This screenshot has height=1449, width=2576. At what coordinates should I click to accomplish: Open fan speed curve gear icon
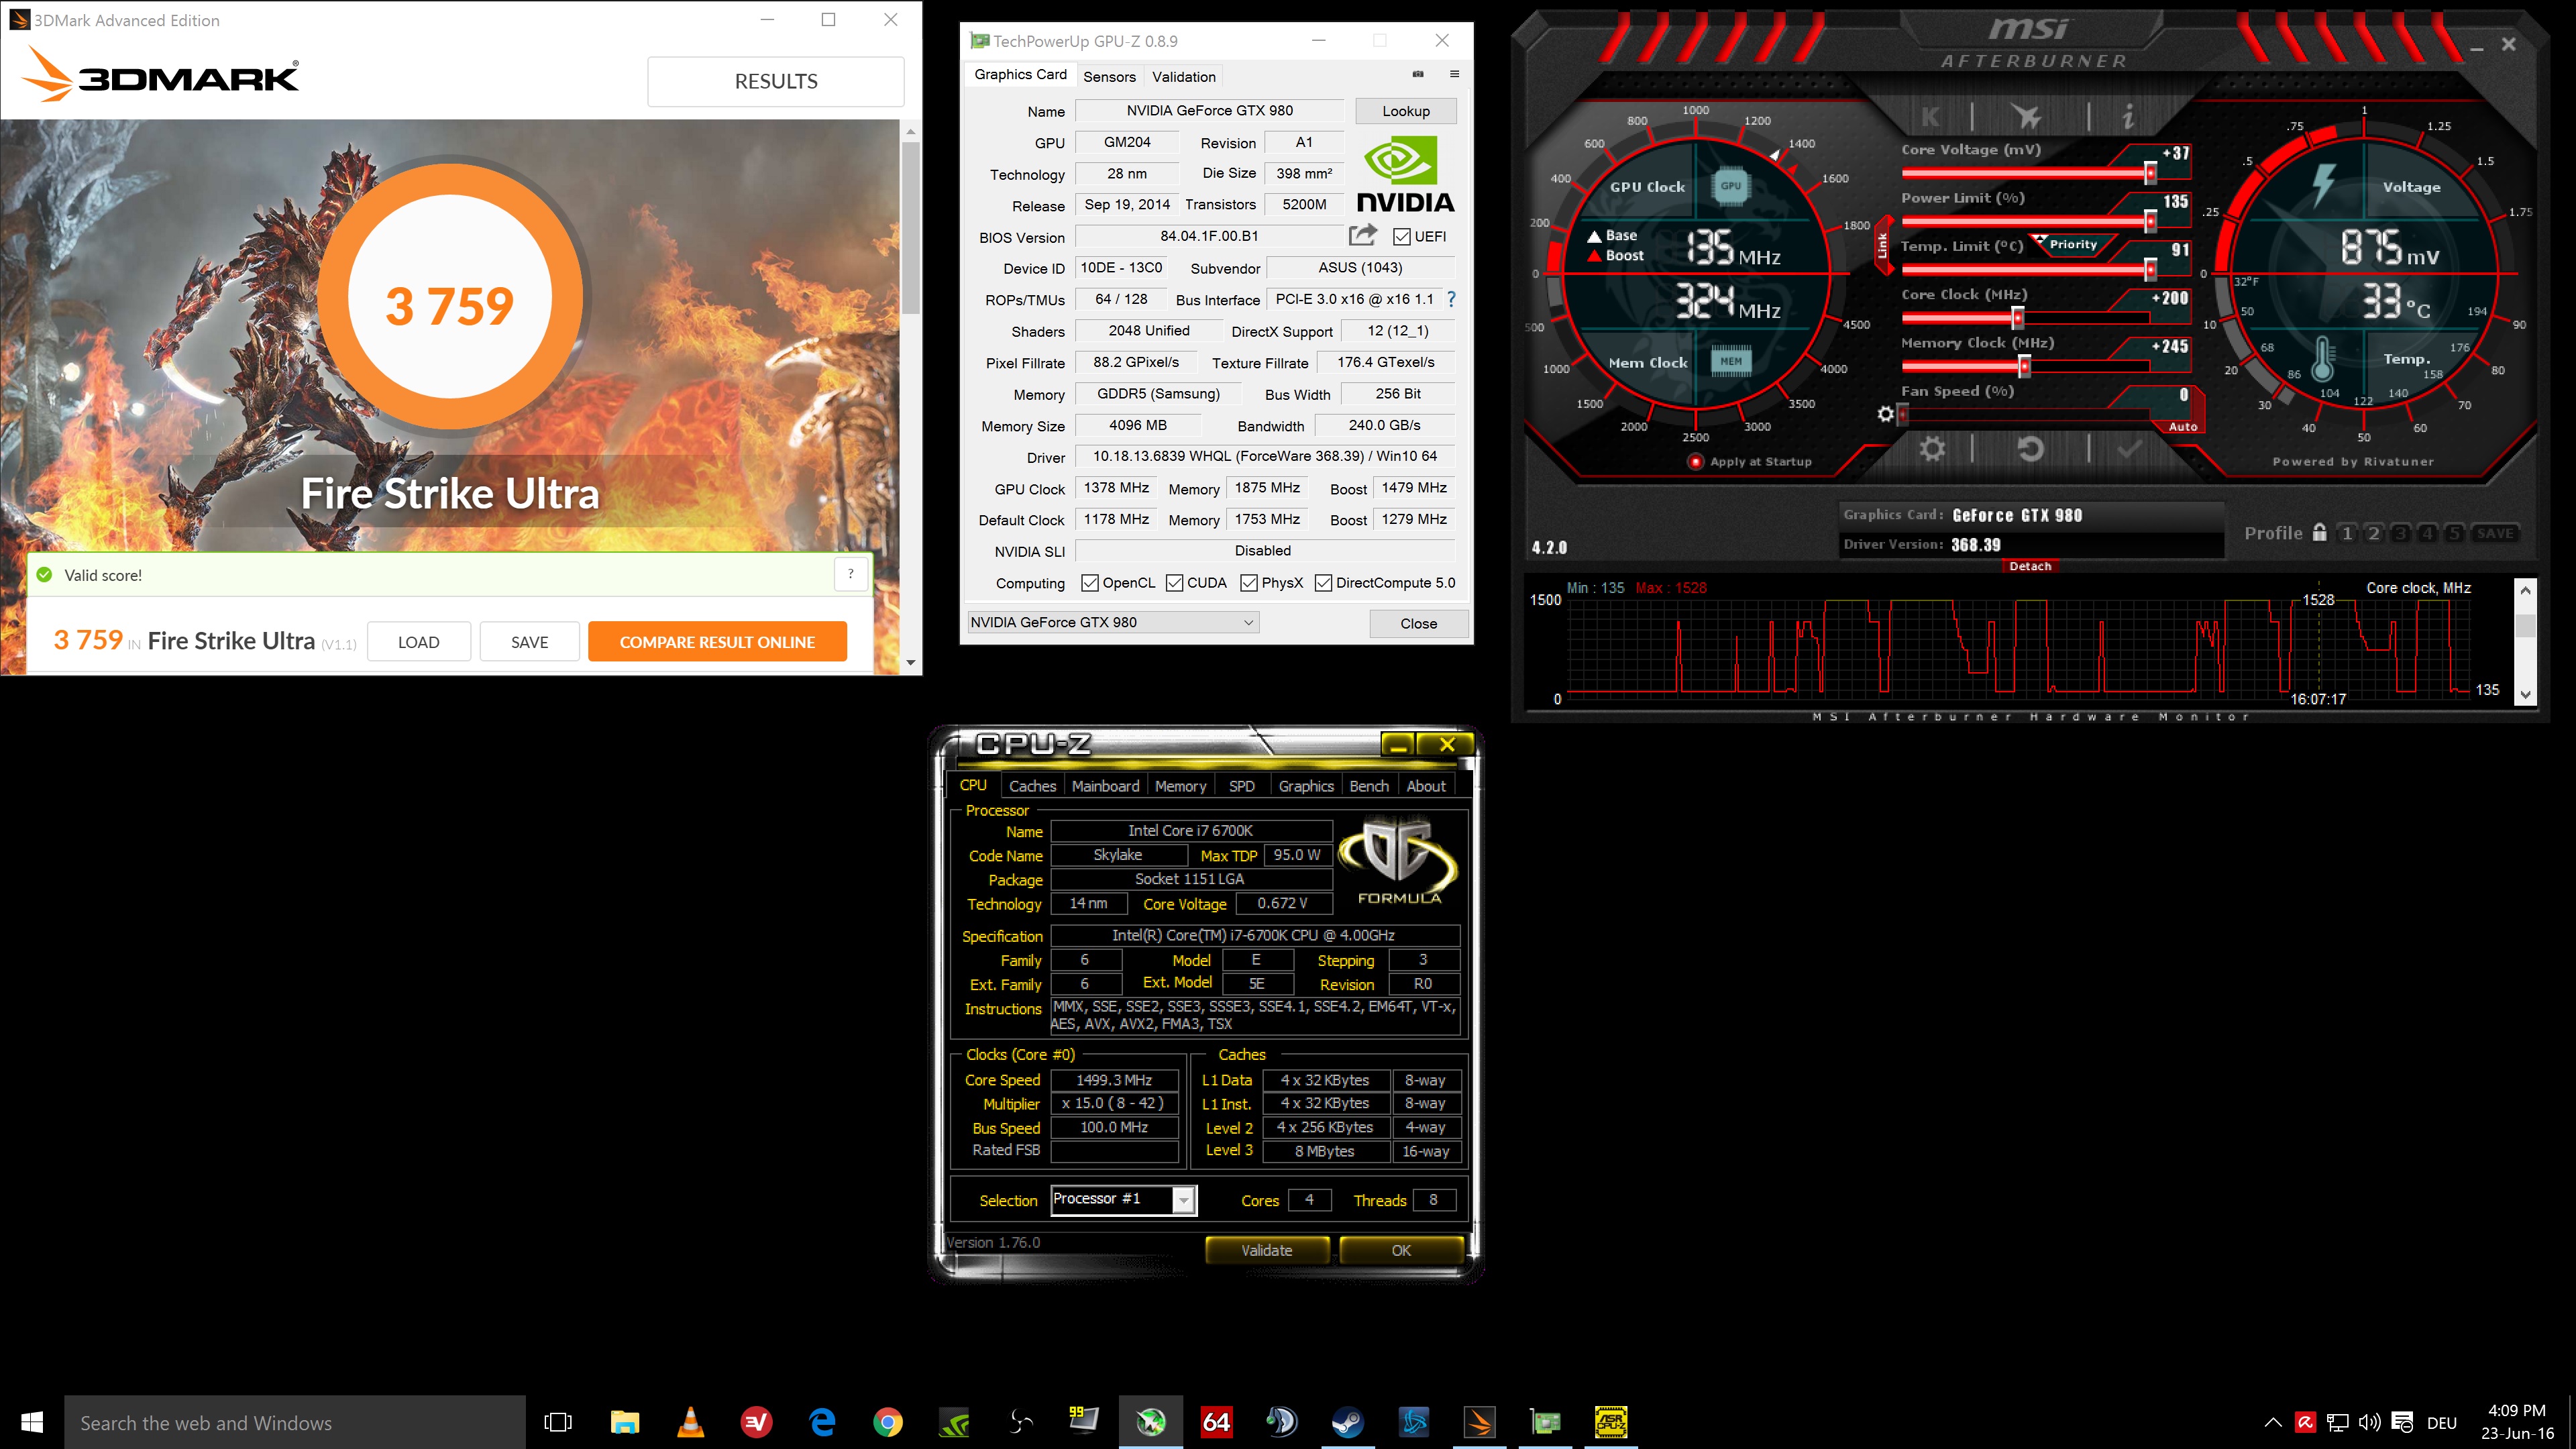[1886, 413]
